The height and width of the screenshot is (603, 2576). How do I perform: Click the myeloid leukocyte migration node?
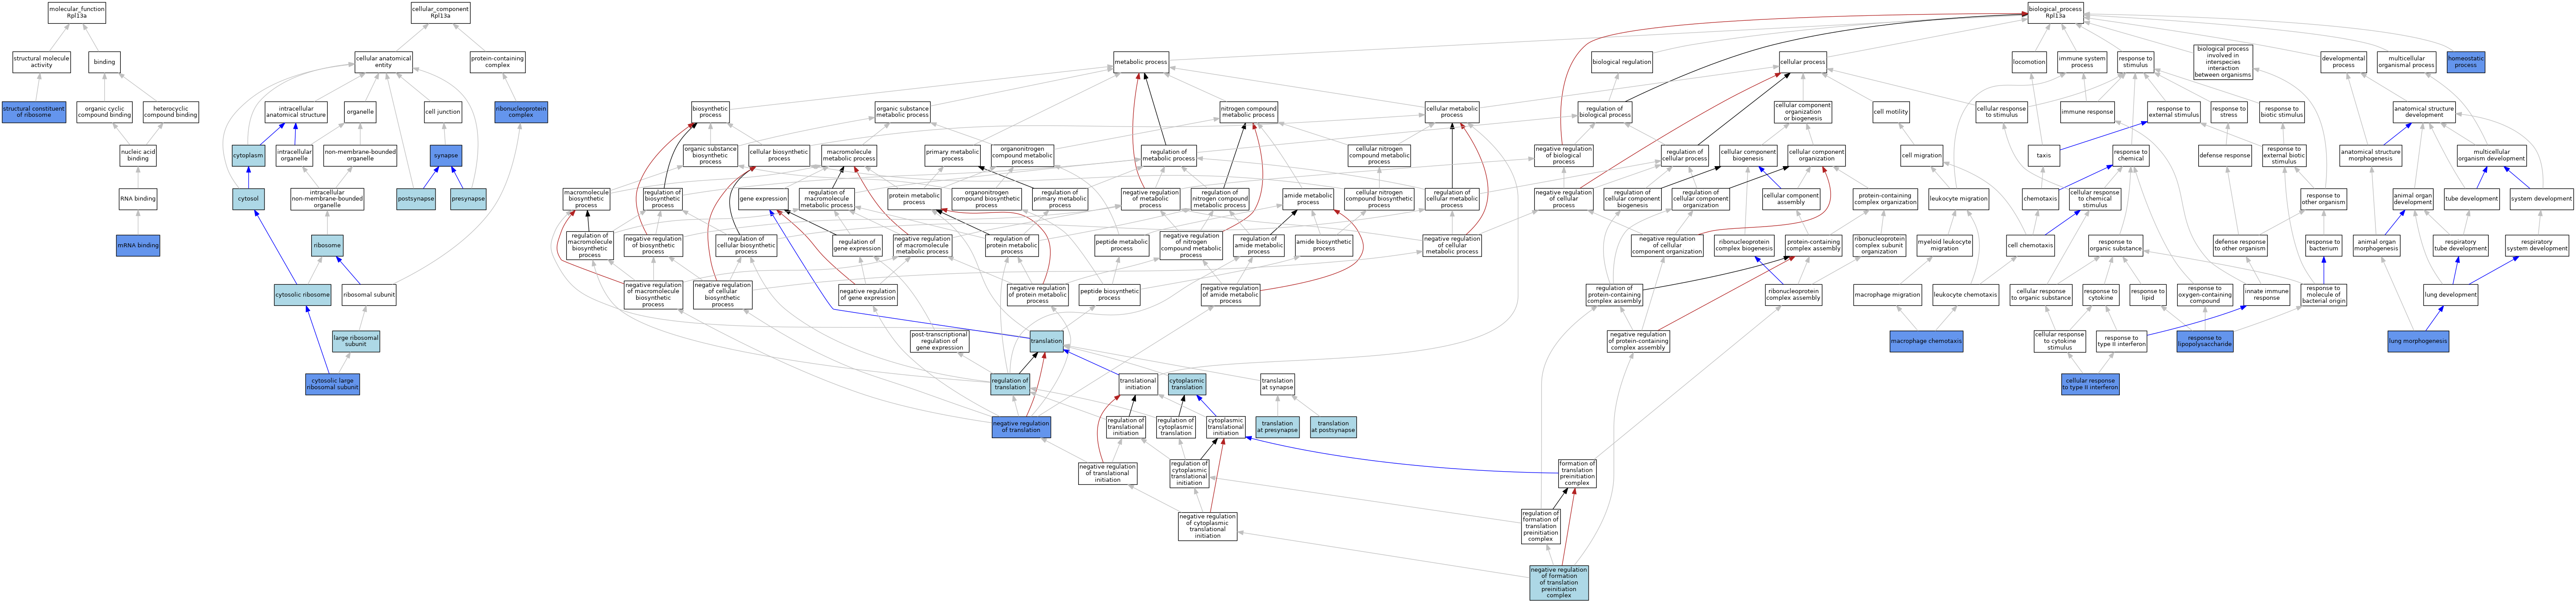[1944, 245]
